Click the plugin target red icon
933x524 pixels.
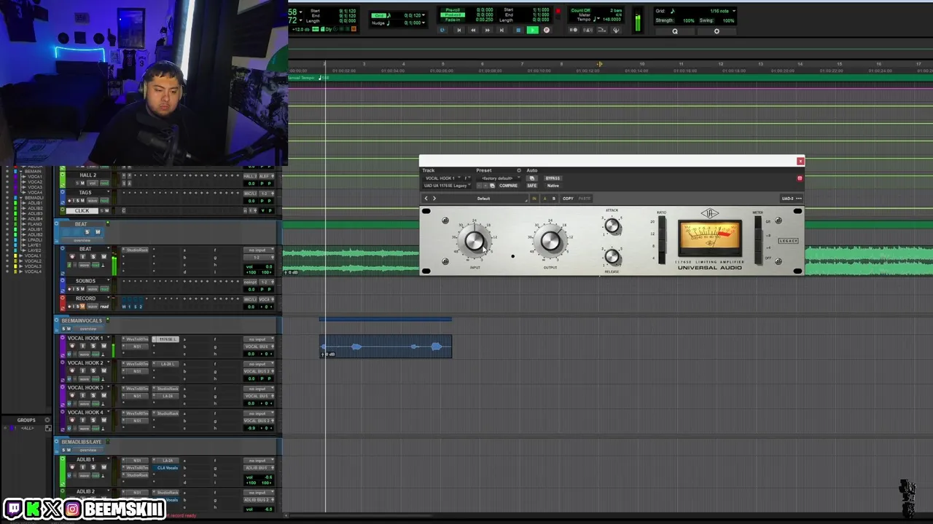click(800, 178)
